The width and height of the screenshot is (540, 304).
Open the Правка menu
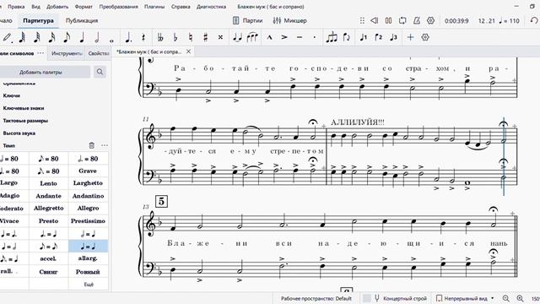tap(16, 7)
